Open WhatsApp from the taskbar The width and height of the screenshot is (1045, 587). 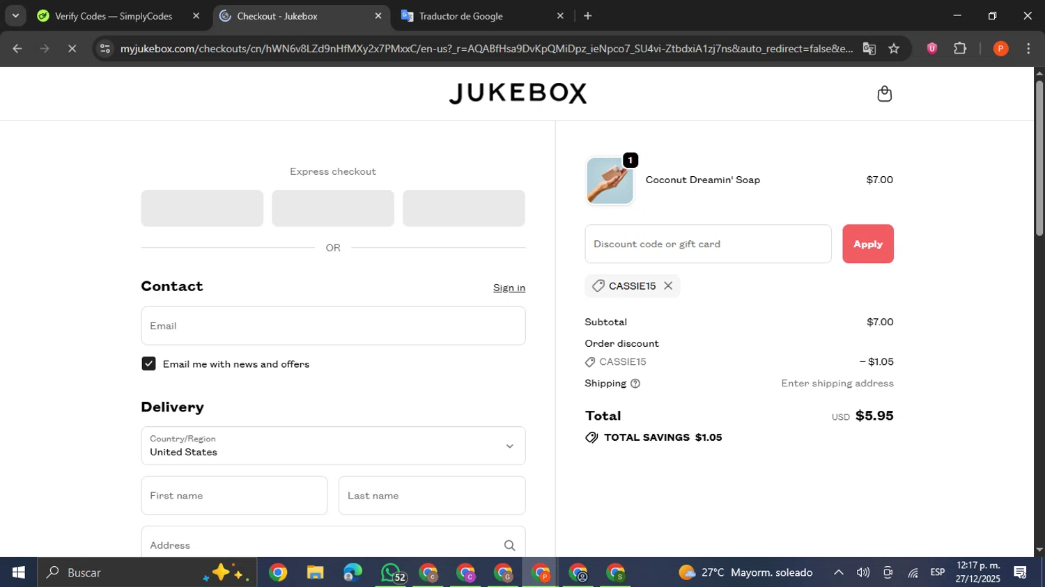(x=391, y=572)
